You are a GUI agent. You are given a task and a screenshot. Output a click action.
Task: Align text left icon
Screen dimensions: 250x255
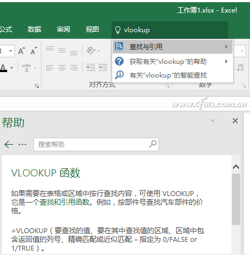(50, 68)
